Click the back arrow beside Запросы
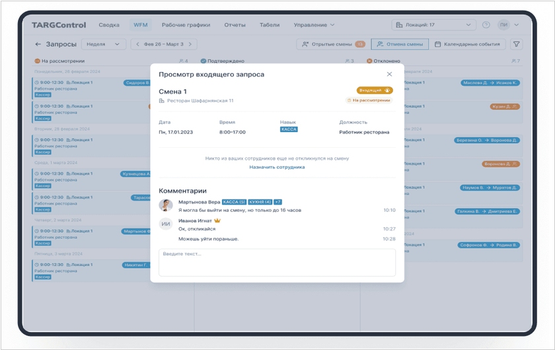555x350 pixels. 38,44
